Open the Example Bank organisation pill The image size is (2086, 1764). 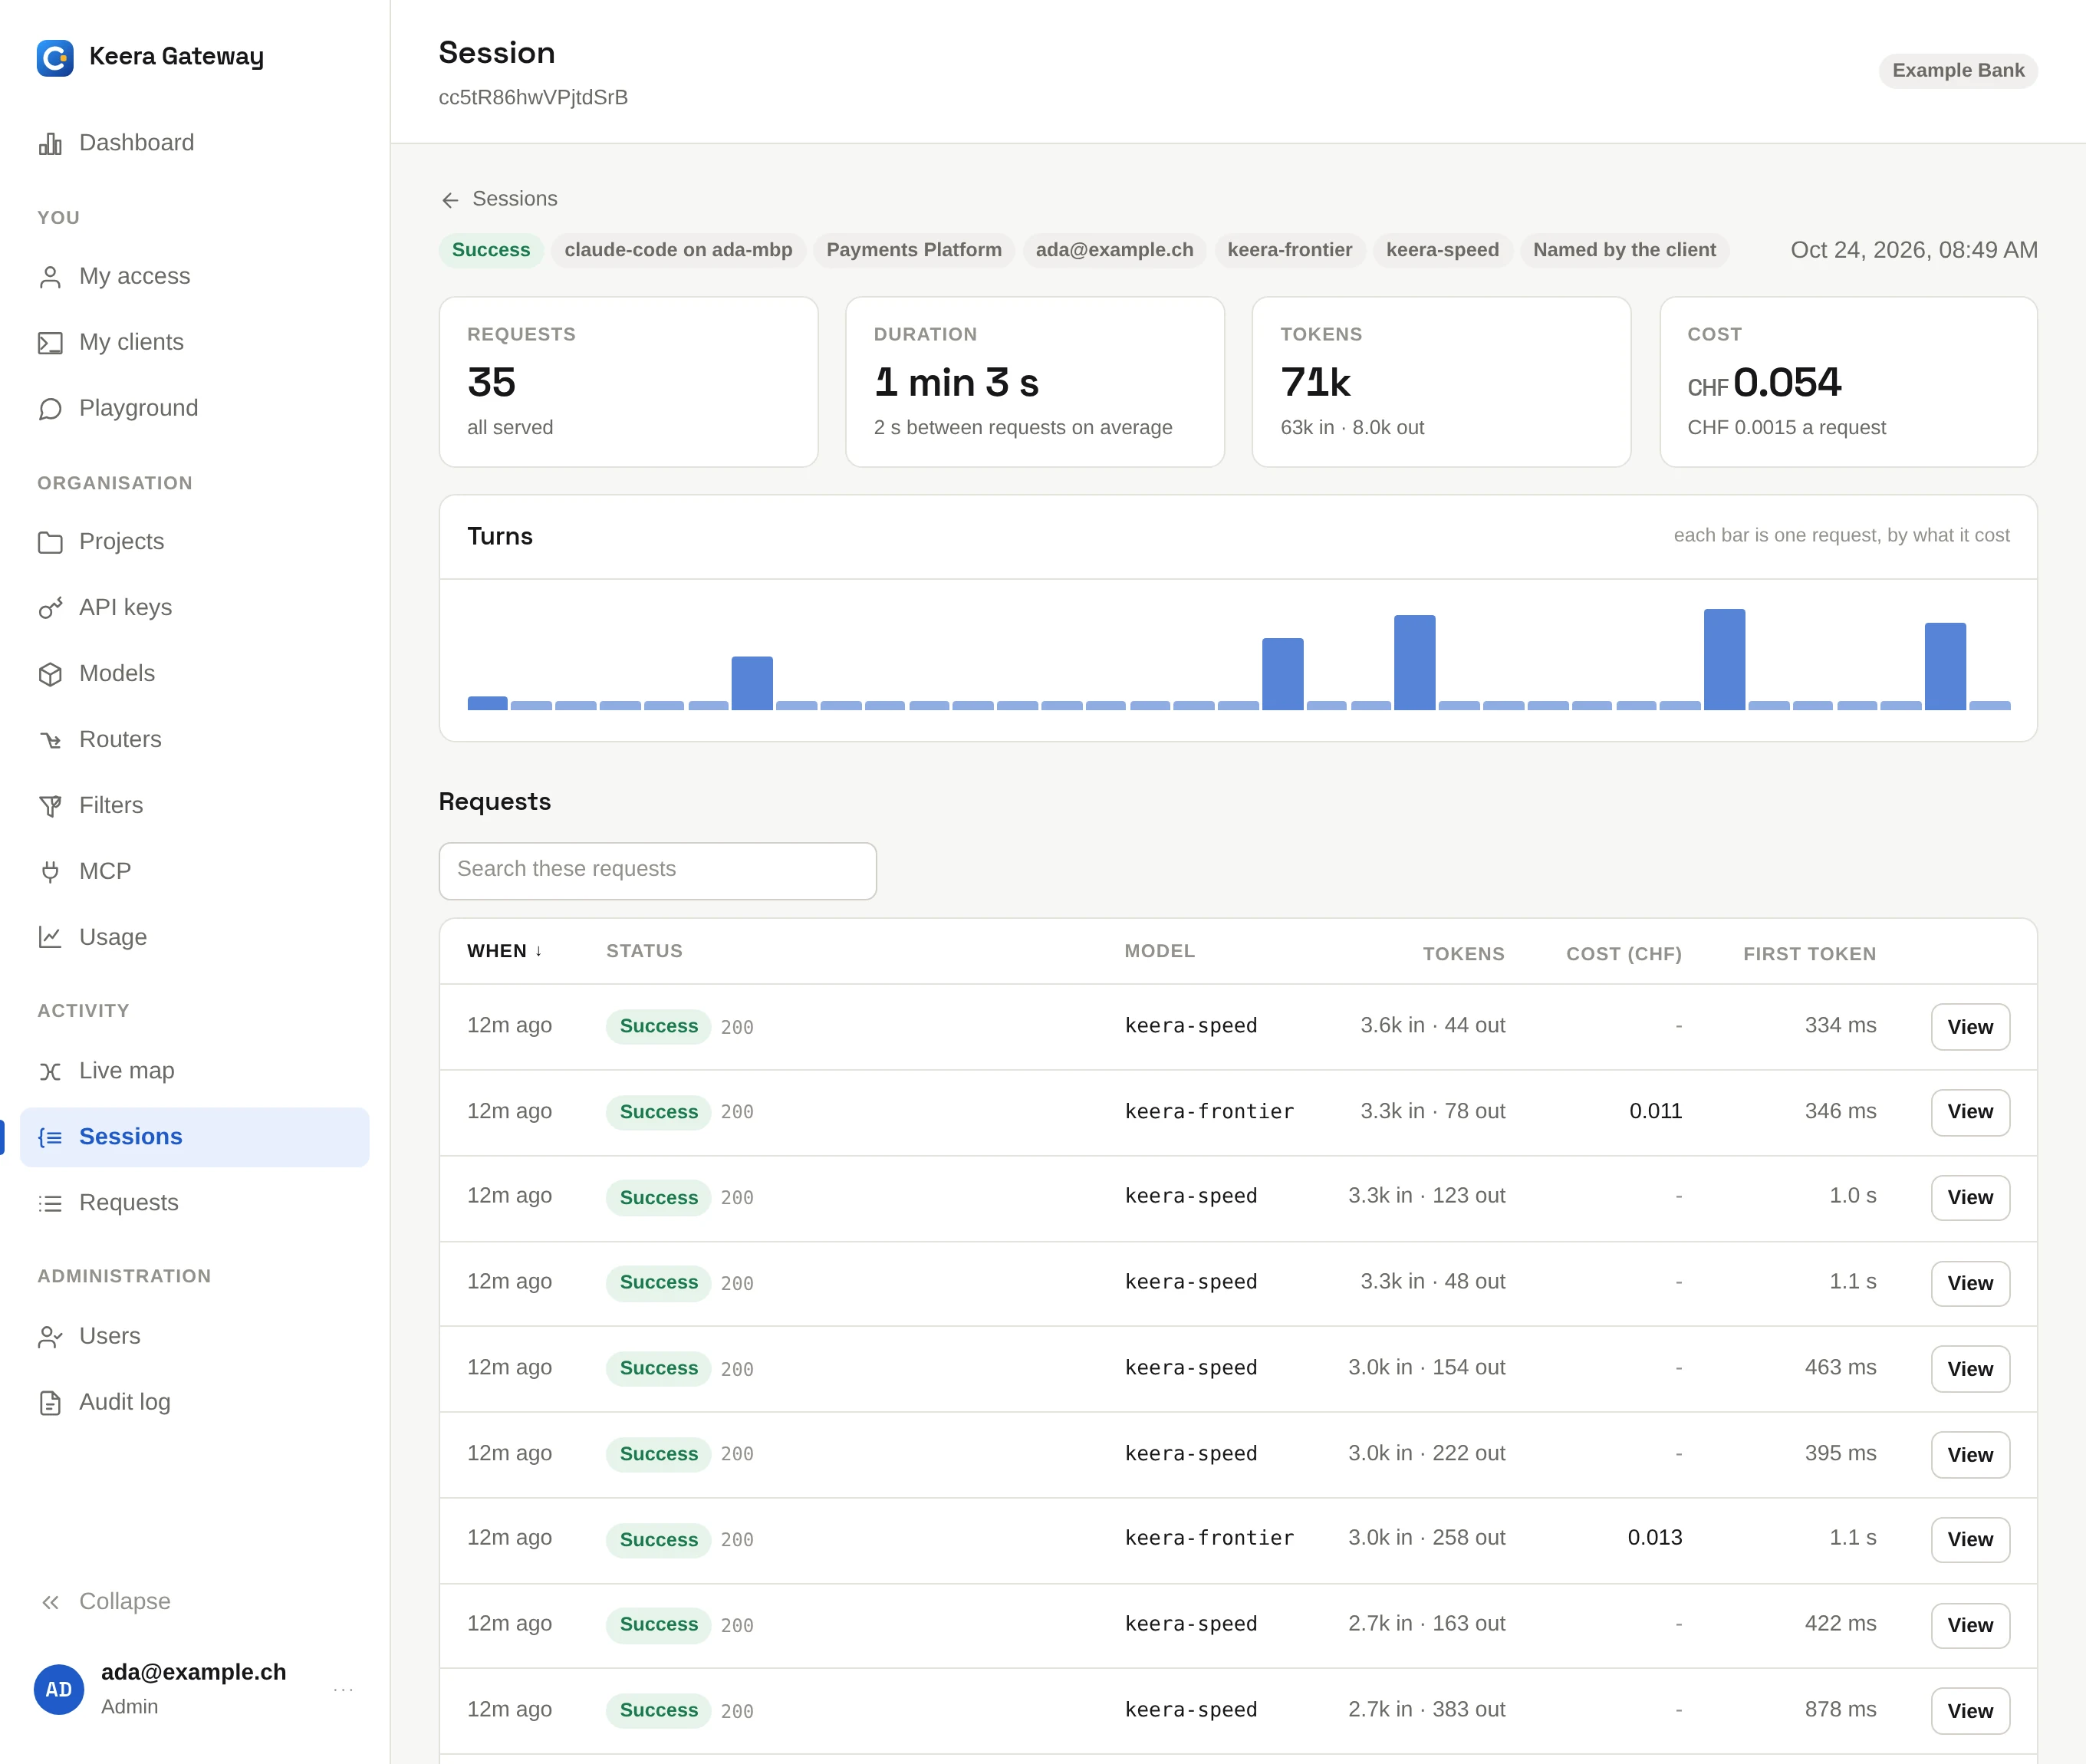1957,71
